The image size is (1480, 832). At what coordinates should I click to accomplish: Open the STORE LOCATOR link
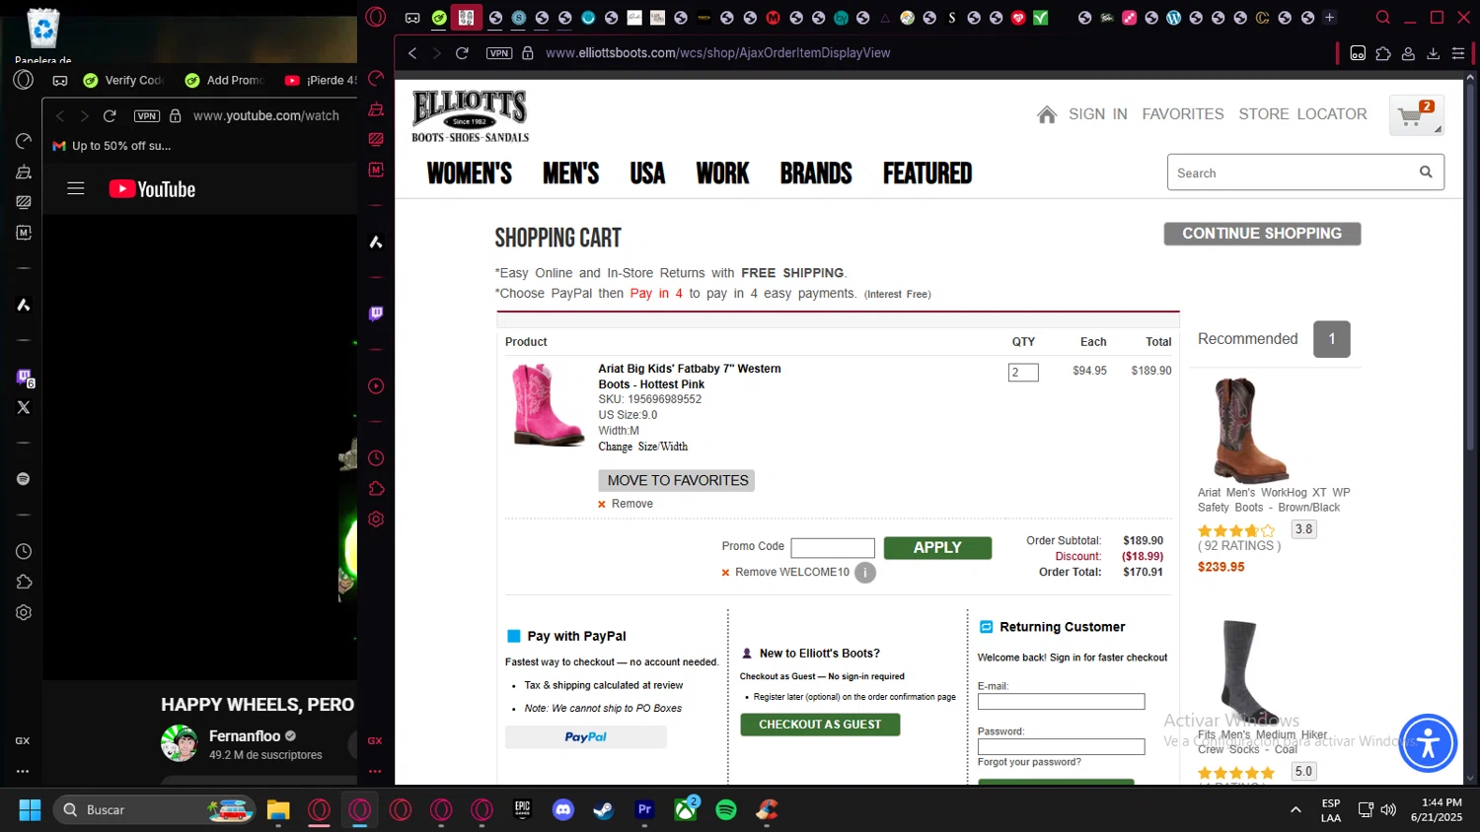[x=1302, y=114]
